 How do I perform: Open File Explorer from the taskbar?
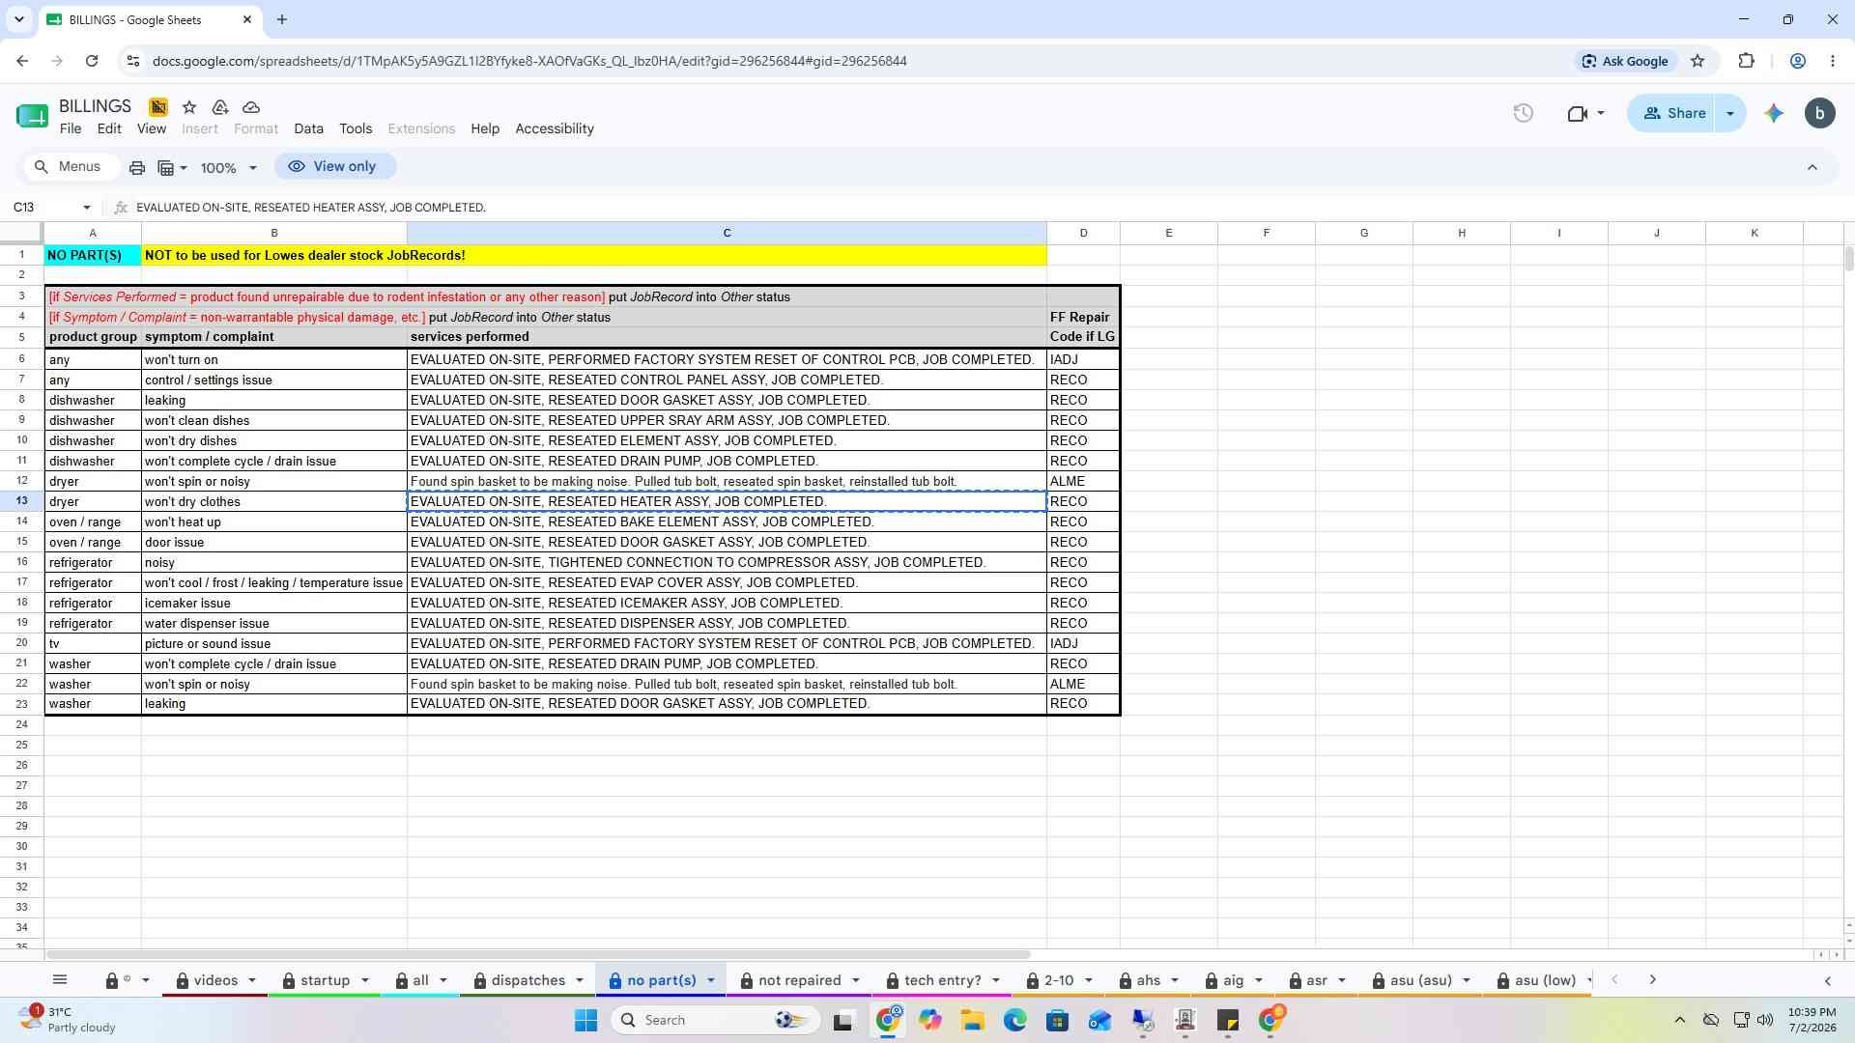[x=972, y=1020]
